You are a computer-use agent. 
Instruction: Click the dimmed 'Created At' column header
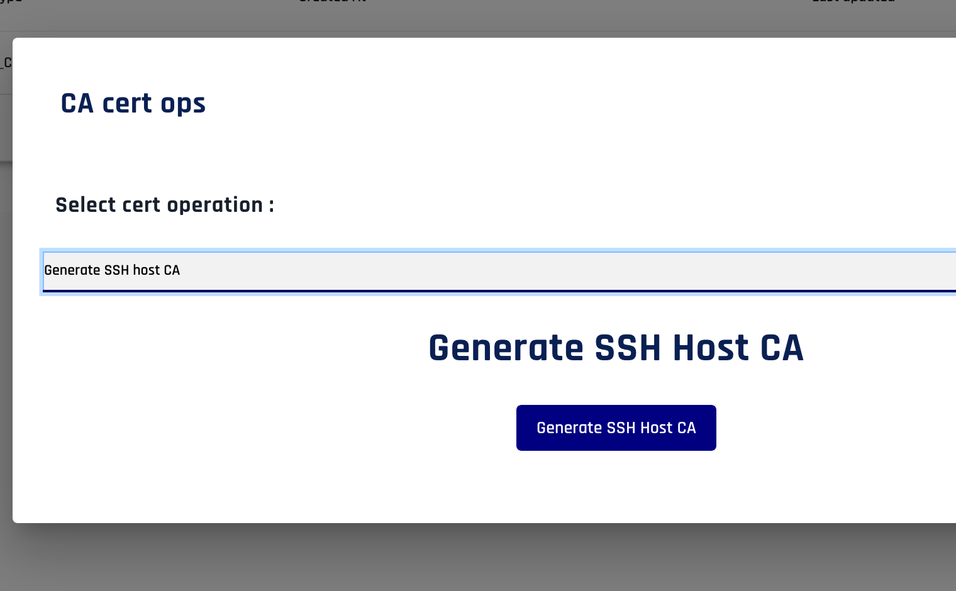pos(332,3)
